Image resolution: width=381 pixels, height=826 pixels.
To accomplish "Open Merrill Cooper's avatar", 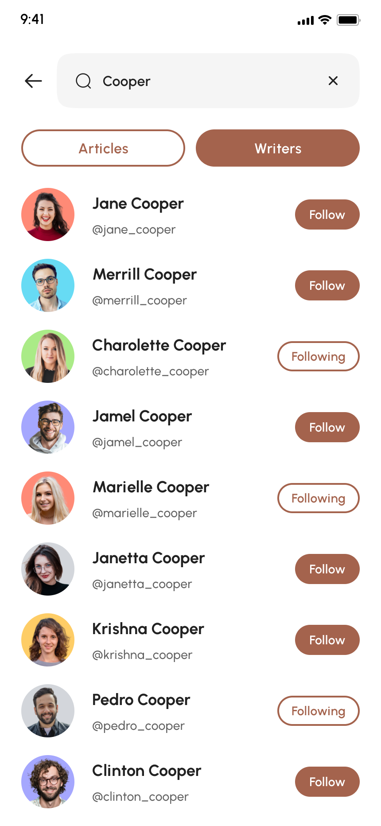I will pos(48,285).
